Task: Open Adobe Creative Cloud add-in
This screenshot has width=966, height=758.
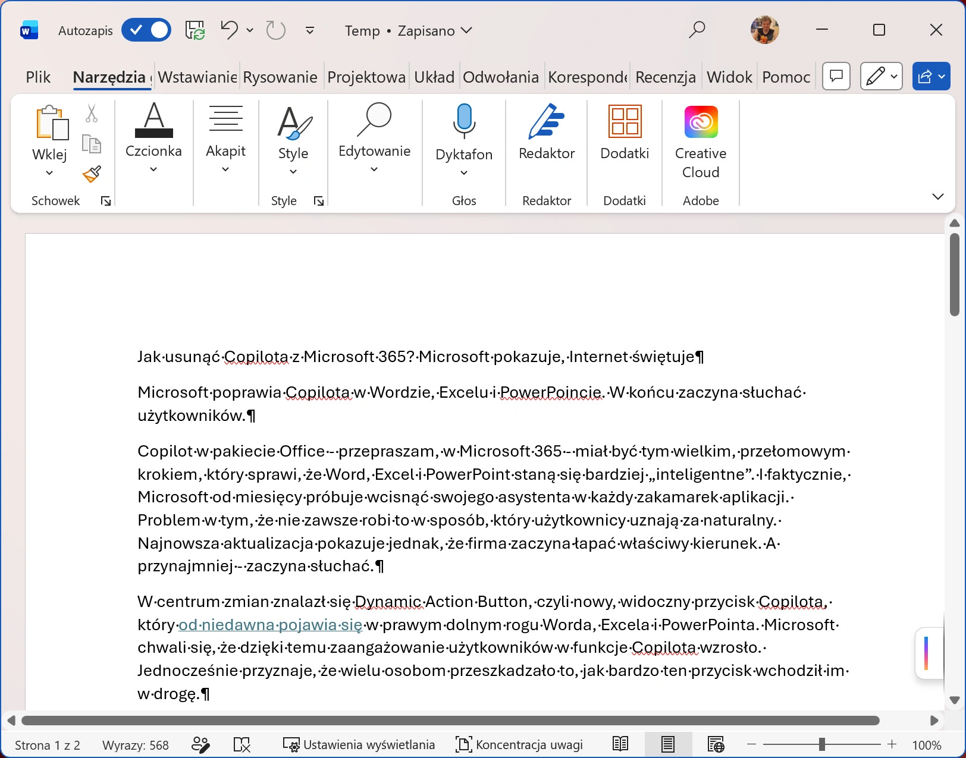Action: (x=701, y=141)
